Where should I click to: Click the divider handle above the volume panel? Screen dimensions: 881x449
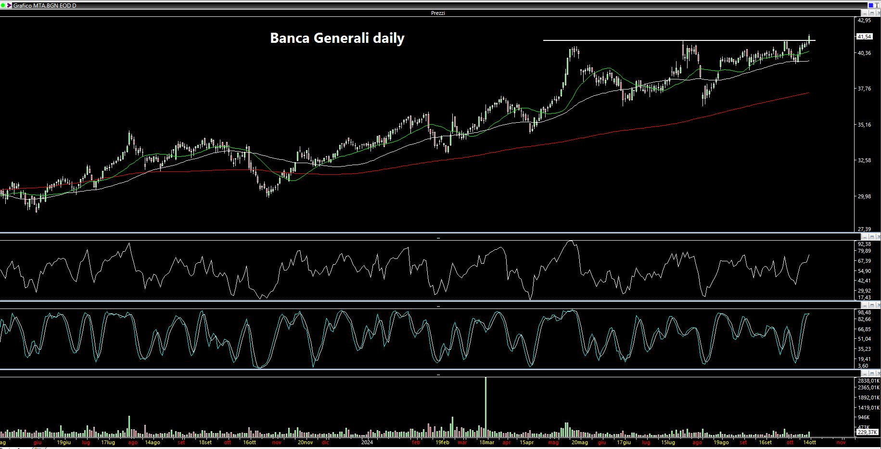coord(438,374)
